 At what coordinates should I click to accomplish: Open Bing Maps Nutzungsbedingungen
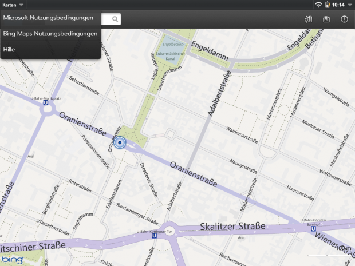click(x=50, y=34)
